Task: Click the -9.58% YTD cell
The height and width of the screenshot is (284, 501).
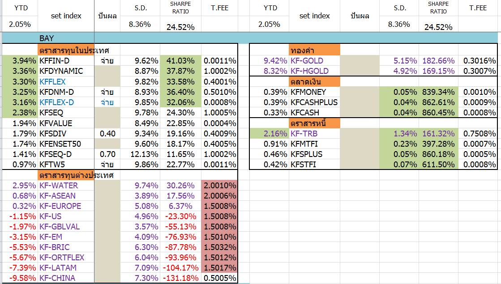Action: tap(20, 278)
